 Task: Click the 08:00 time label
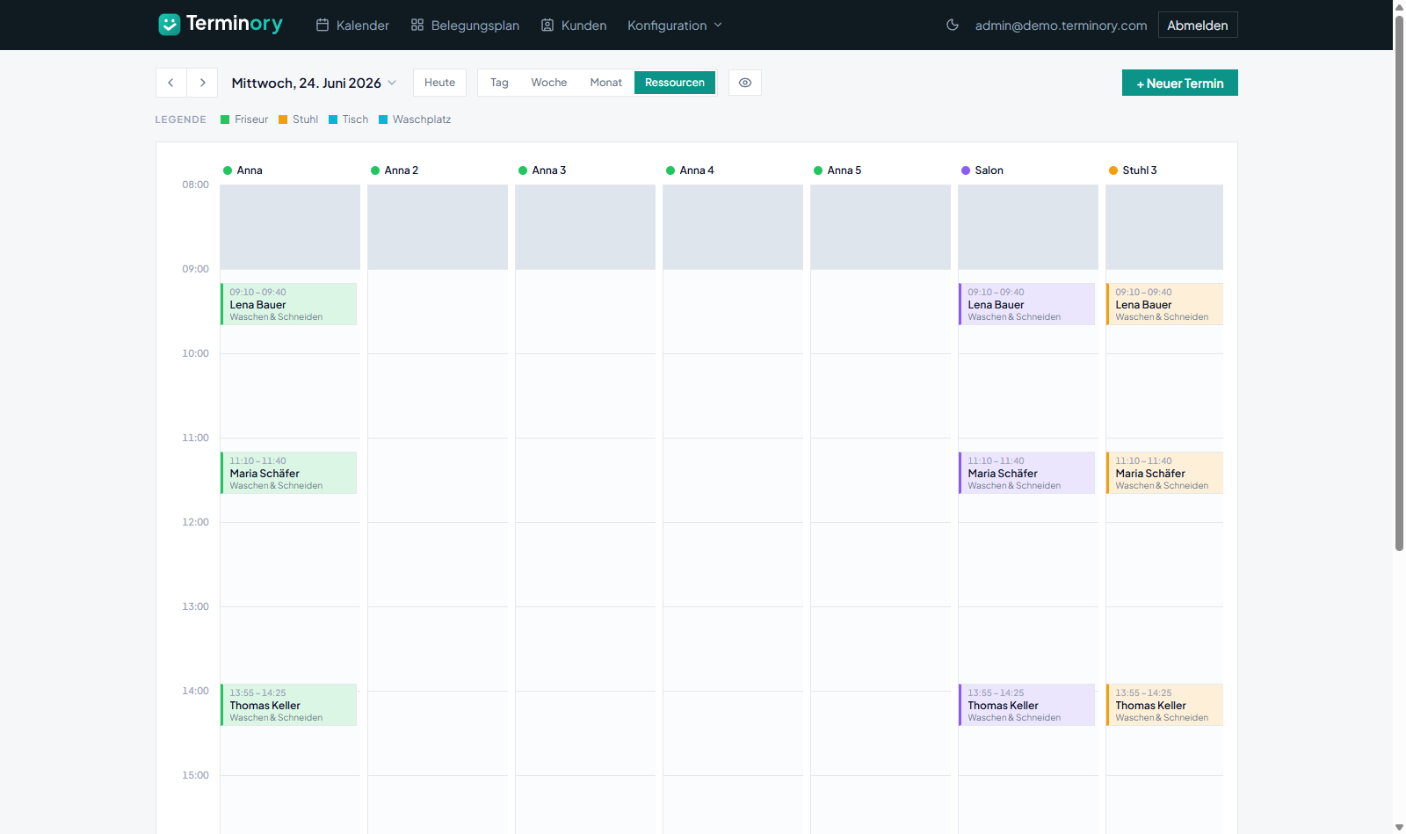(195, 185)
